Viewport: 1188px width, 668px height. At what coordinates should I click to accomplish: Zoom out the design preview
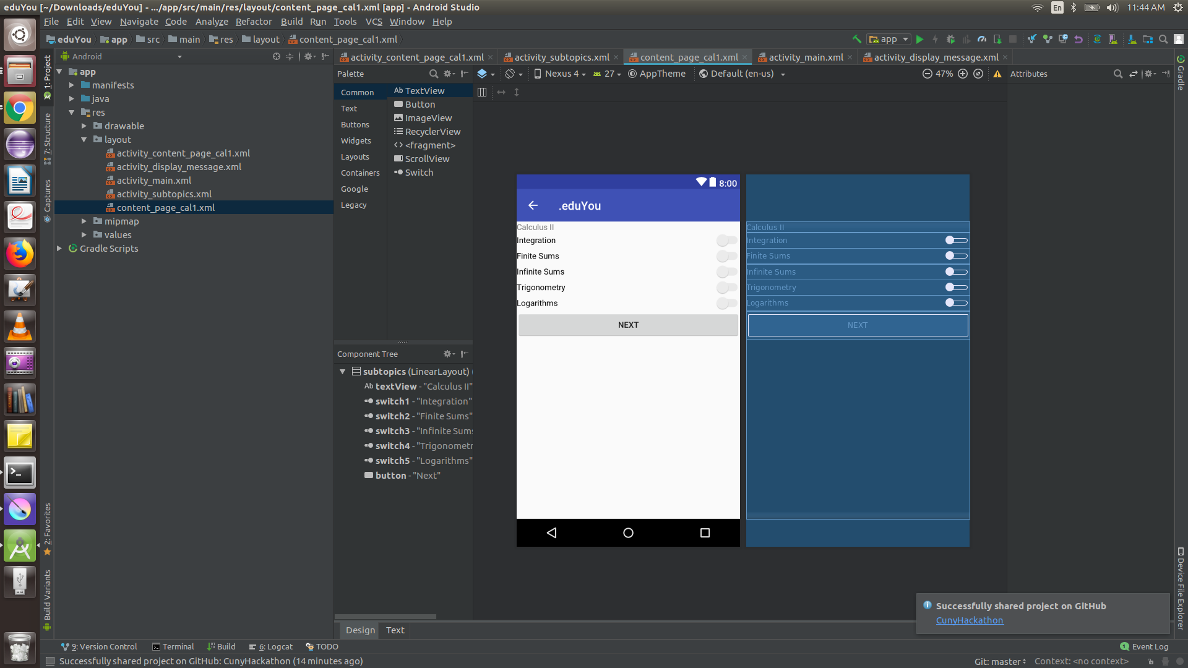[927, 74]
